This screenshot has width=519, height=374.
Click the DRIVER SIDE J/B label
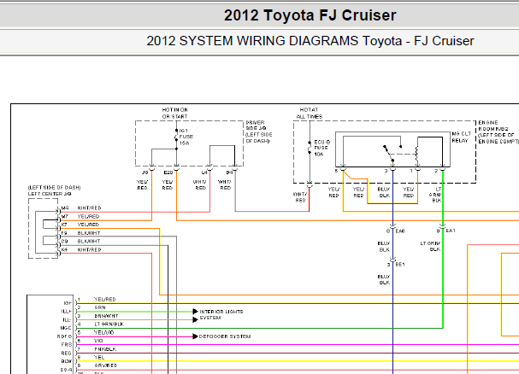point(259,131)
